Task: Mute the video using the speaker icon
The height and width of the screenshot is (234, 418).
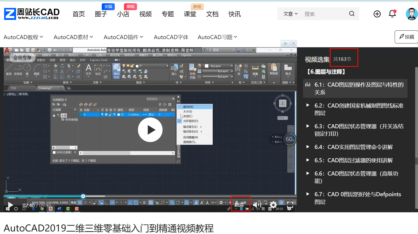Action: (256, 205)
